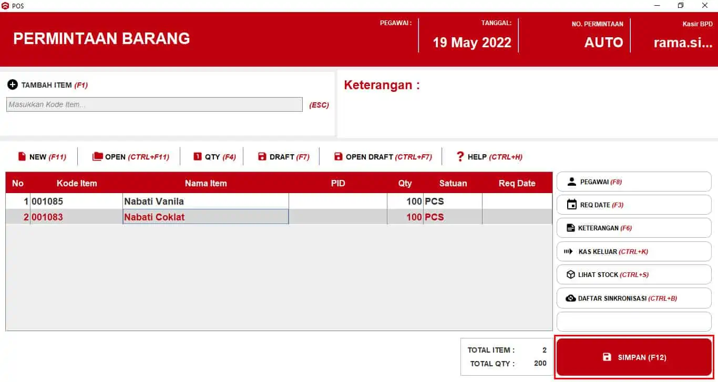Click the empty button below DAFTAR SINKRONISASI

coord(634,322)
